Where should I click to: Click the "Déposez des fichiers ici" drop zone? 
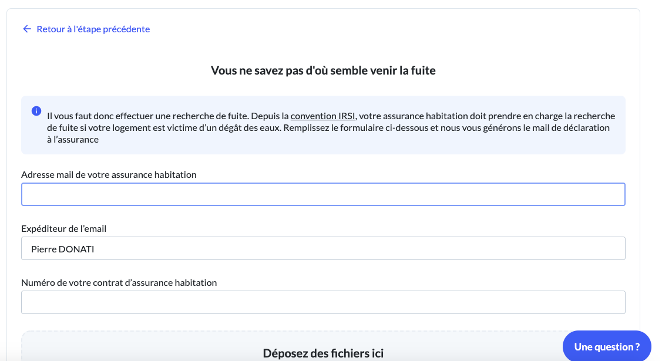pos(323,347)
